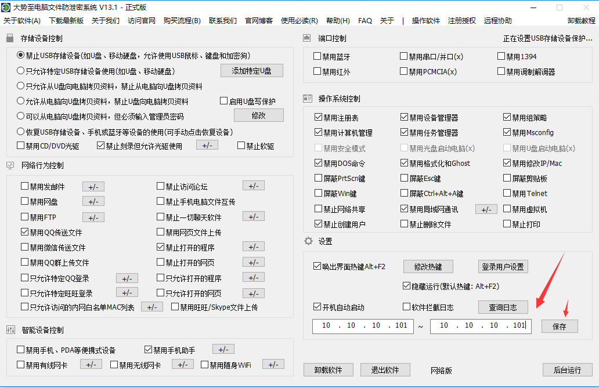Check 禁用微信传送文件 checkbox

pyautogui.click(x=25, y=247)
